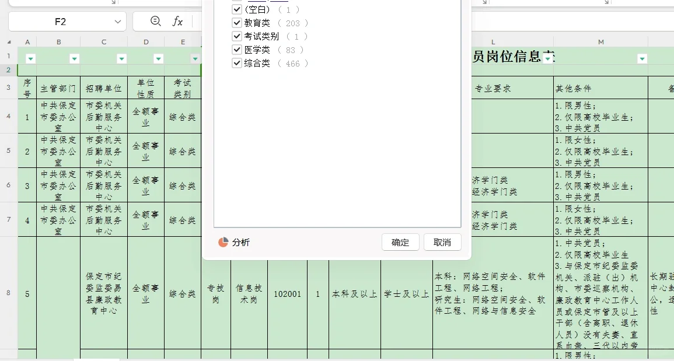Toggle the 综合类 checkbox off
The width and height of the screenshot is (674, 361).
pos(236,63)
